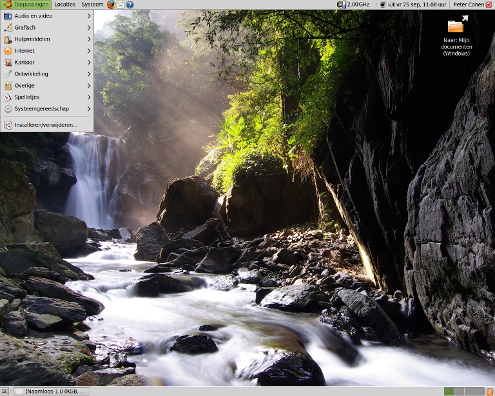495x396 pixels.
Task: Expand the 'Ontwikkeling' submenu
Action: click(x=47, y=74)
